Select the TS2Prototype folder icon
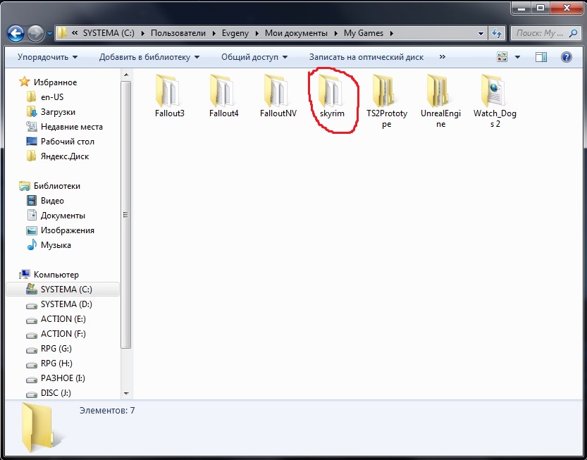 [x=385, y=90]
